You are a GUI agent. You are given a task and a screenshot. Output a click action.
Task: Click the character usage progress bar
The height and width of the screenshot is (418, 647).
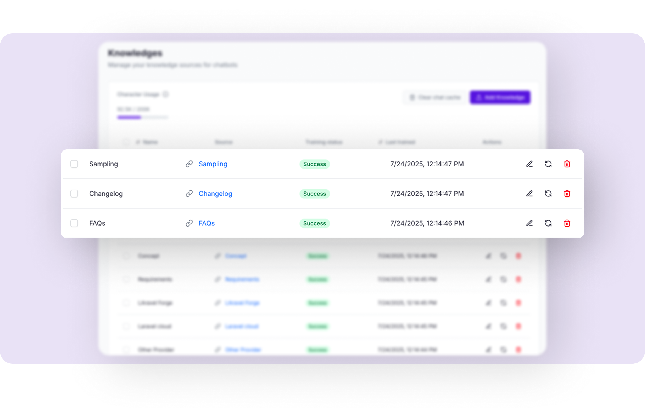[142, 118]
